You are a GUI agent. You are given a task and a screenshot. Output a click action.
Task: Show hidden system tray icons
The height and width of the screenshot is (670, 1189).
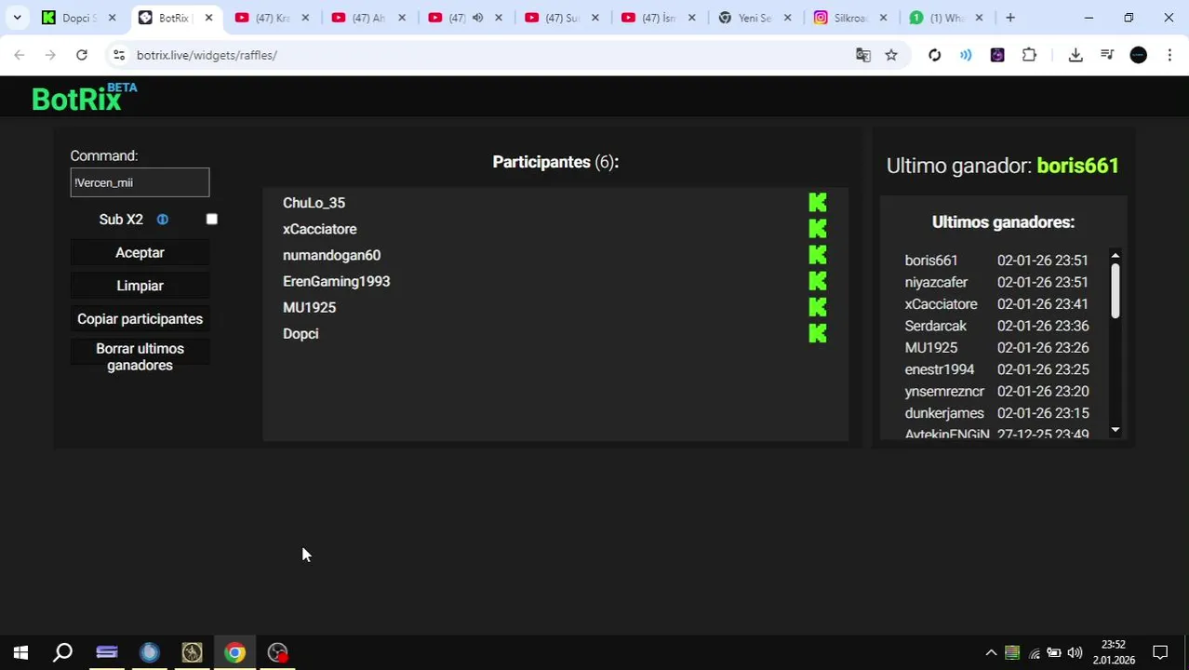991,652
